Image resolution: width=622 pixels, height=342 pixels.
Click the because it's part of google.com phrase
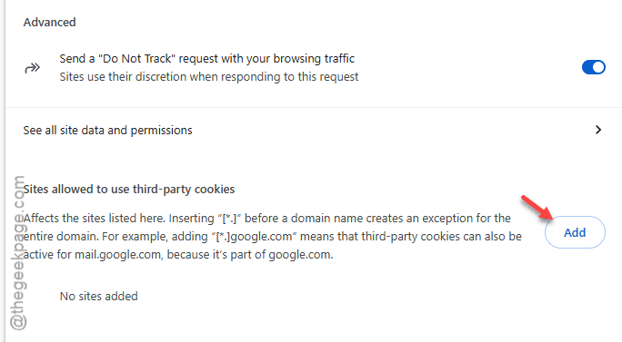coord(250,255)
